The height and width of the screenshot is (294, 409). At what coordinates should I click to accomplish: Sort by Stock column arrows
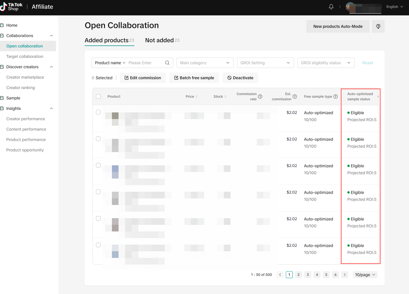click(x=225, y=96)
